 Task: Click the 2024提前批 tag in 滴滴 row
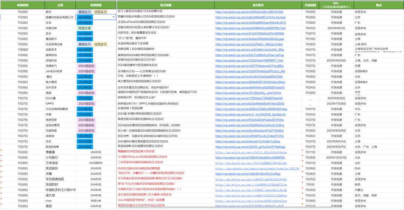click(x=86, y=93)
